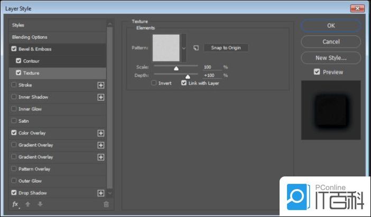371x217 pixels.
Task: Click the OK button
Action: tap(331, 25)
